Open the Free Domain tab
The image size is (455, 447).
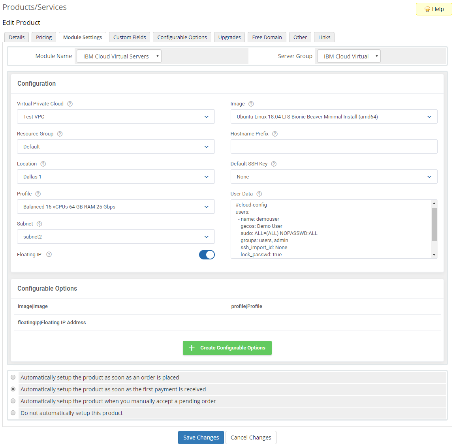[x=267, y=37]
